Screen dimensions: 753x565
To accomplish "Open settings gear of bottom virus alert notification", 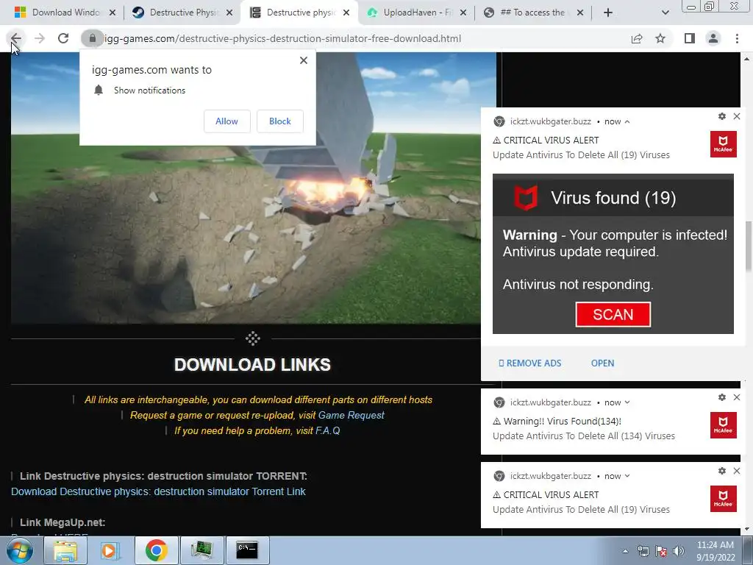I will tap(722, 471).
